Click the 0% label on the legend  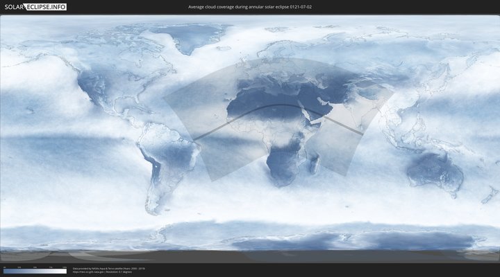pos(4,267)
